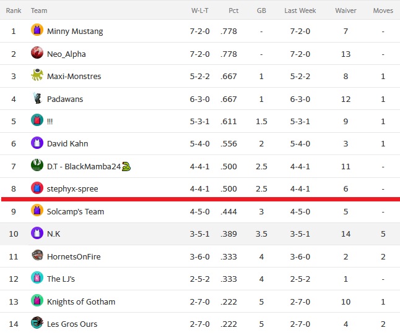Click The LJ's pink jersey avatar

37,277
